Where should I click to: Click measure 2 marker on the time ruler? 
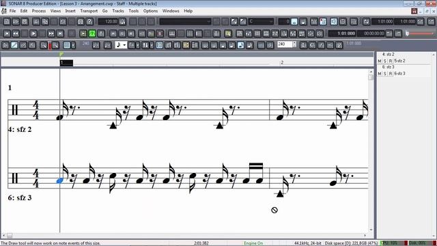[x=282, y=62]
